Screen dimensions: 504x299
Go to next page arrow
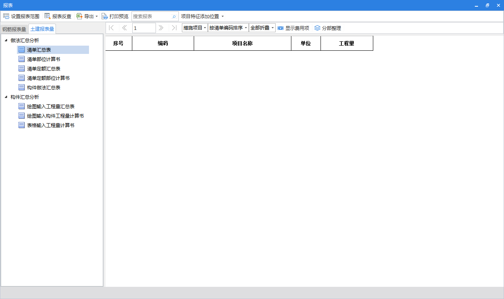click(x=161, y=28)
